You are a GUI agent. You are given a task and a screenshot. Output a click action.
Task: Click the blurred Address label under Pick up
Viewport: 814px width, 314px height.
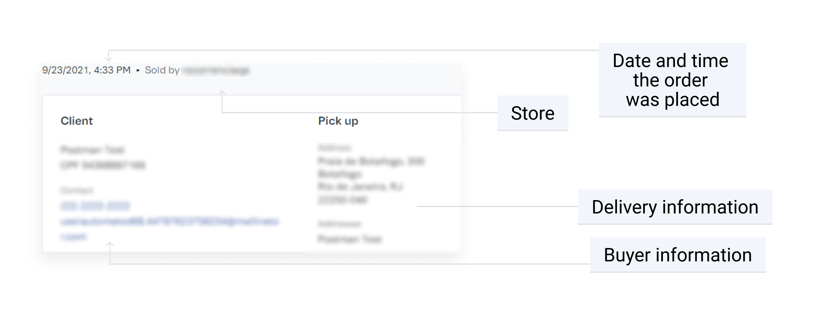pos(334,148)
